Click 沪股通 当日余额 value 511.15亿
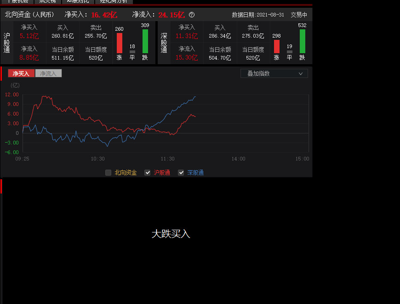The height and width of the screenshot is (304, 400). (x=63, y=58)
